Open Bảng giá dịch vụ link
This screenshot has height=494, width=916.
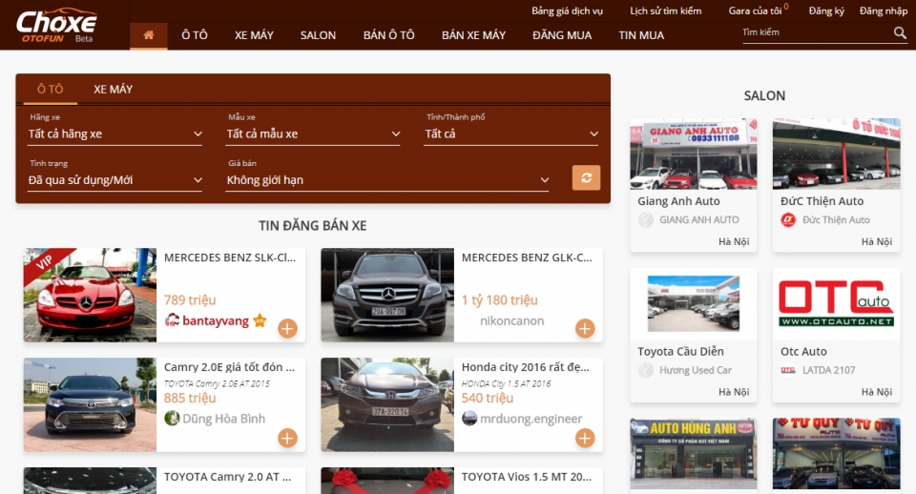click(x=567, y=10)
